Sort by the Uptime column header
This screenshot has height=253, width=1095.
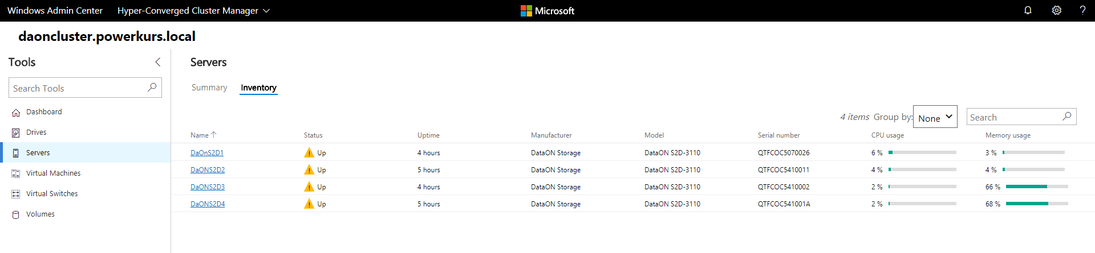click(428, 135)
